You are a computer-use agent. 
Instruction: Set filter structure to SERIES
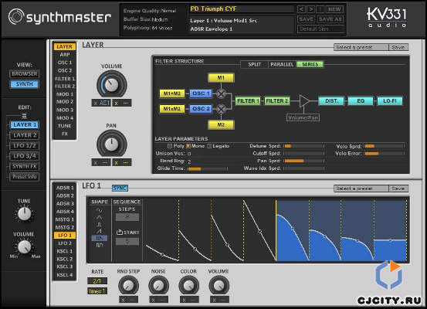[x=310, y=65]
